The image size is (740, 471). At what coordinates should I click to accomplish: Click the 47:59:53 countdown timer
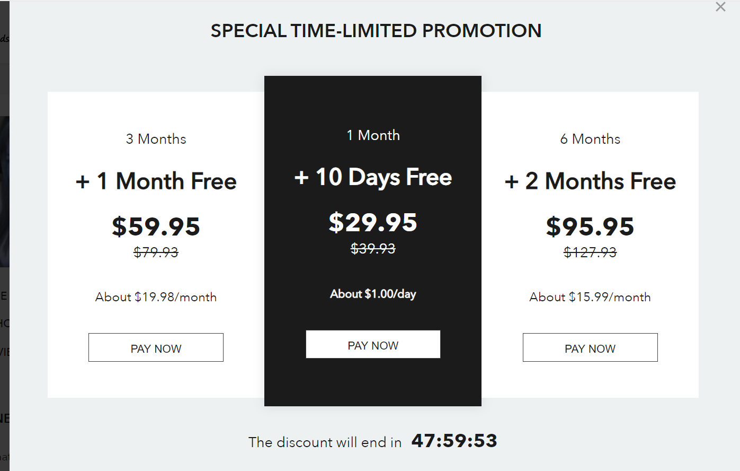[x=454, y=441]
